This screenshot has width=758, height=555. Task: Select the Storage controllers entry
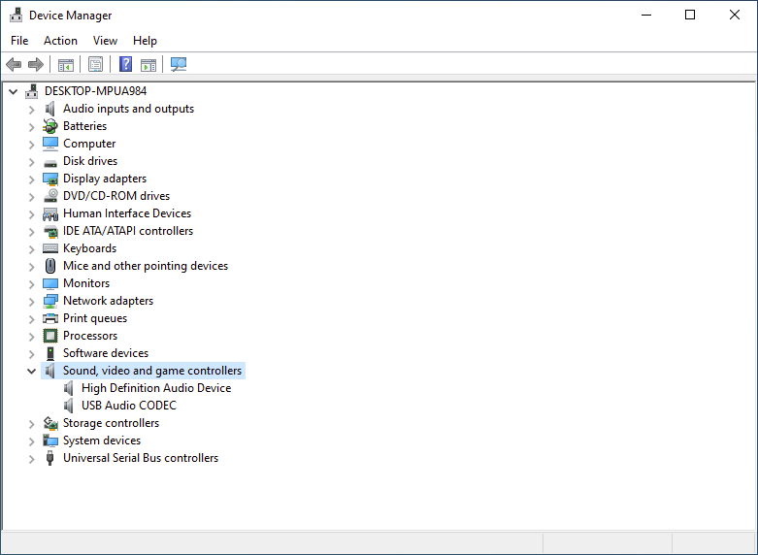pos(111,423)
